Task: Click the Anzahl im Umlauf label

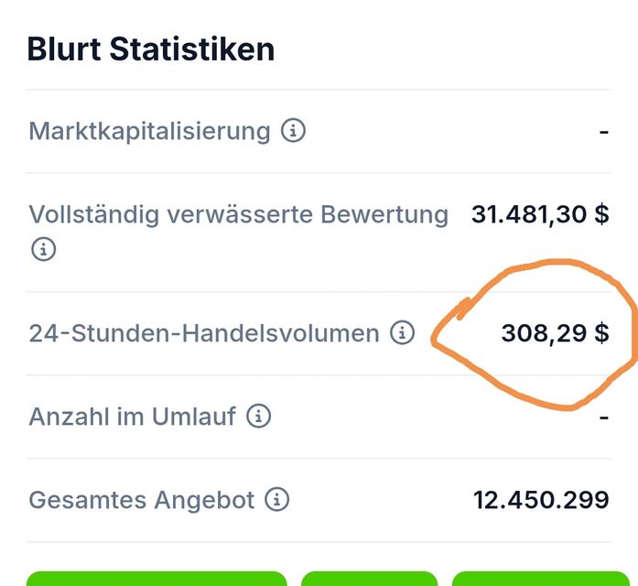Action: coord(132,417)
